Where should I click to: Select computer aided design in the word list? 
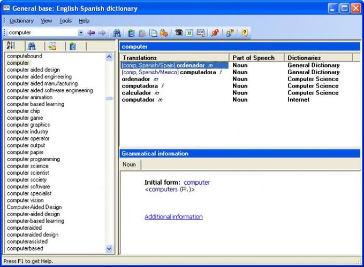pyautogui.click(x=33, y=70)
